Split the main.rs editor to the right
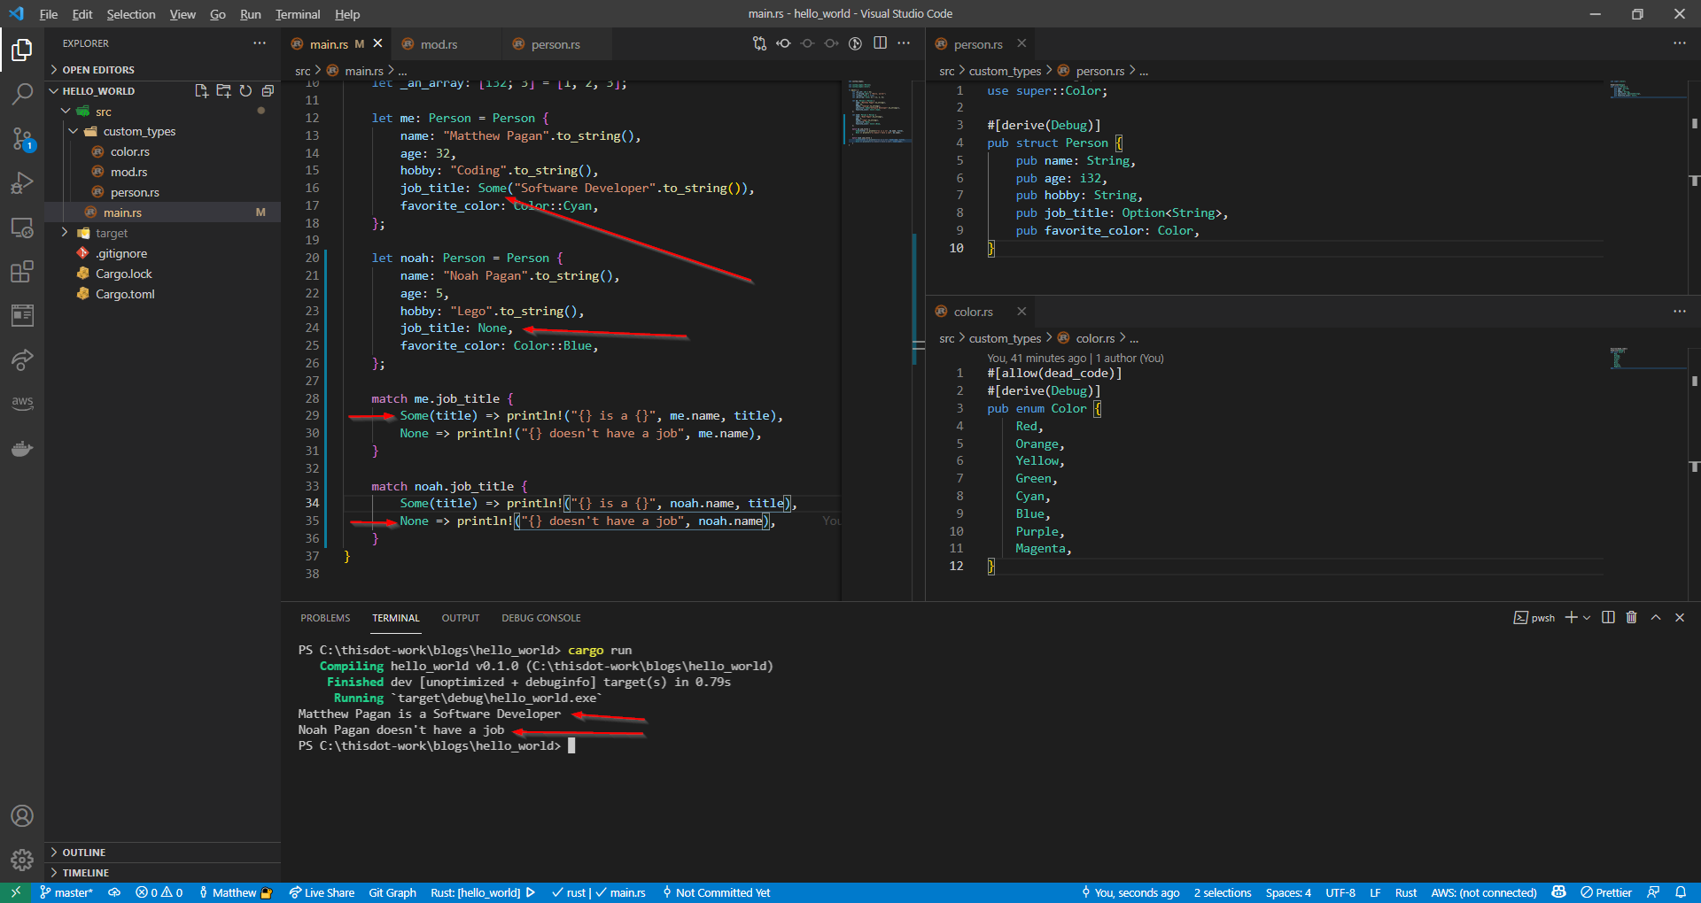1701x903 pixels. [x=880, y=43]
